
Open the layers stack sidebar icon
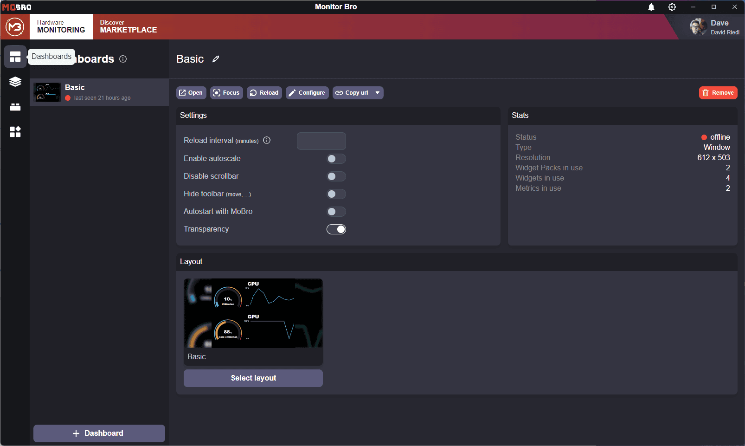pyautogui.click(x=15, y=82)
